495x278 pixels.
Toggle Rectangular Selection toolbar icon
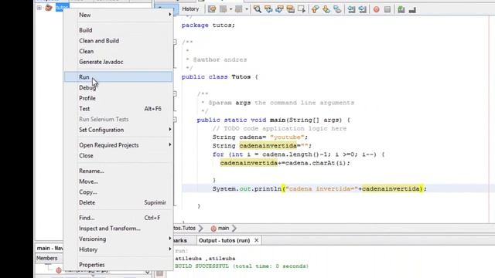302,9
